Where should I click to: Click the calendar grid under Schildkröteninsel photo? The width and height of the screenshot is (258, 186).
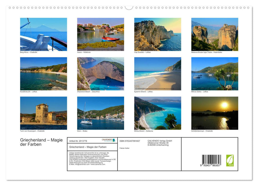coord(214,128)
